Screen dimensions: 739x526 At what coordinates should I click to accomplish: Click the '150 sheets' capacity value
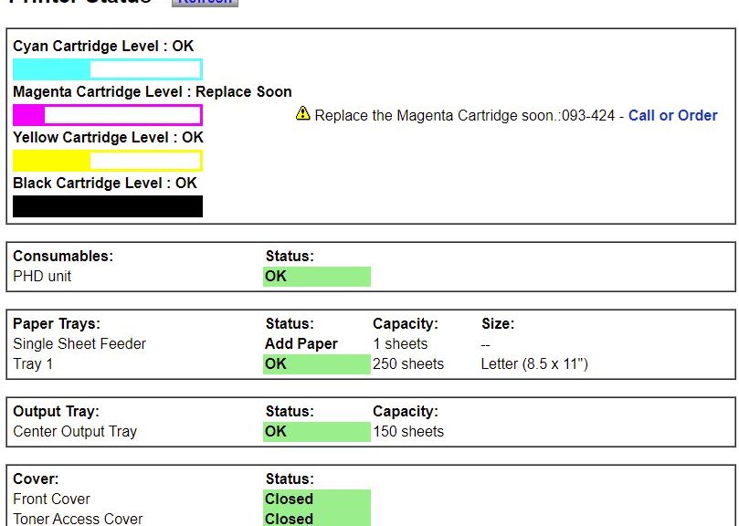(x=408, y=432)
